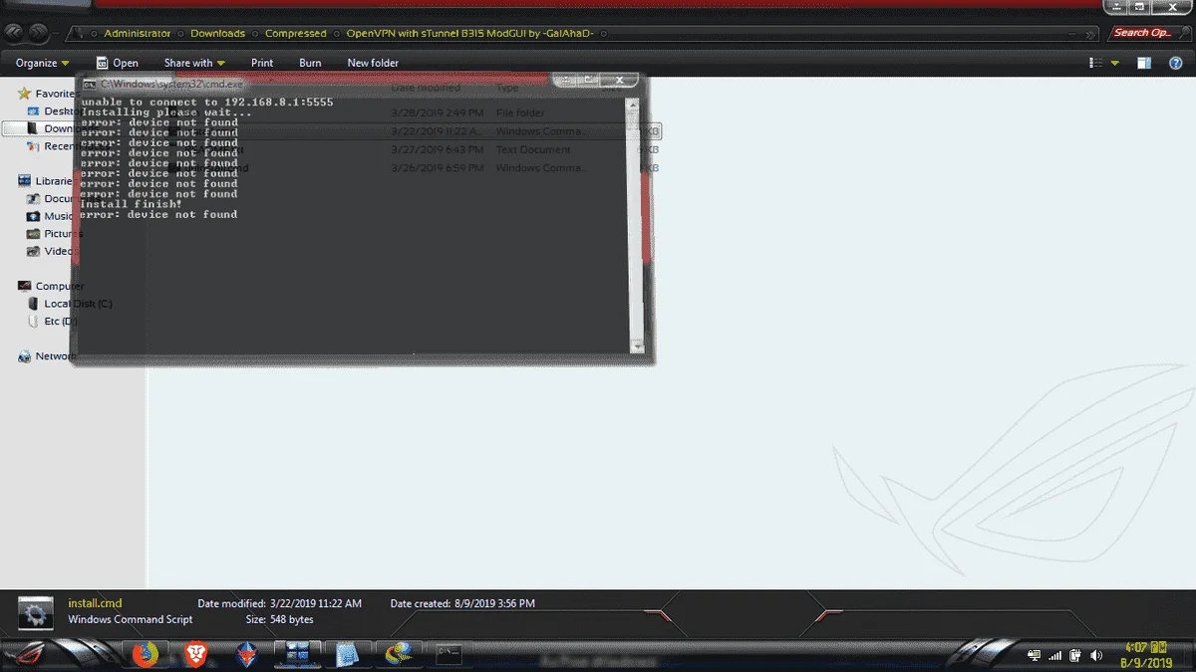Click Compressed in the address breadcrumb
The height and width of the screenshot is (672, 1196).
(x=295, y=33)
